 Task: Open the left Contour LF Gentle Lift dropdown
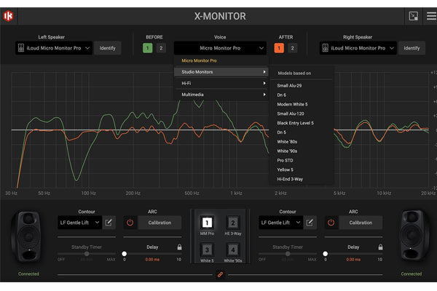79,223
